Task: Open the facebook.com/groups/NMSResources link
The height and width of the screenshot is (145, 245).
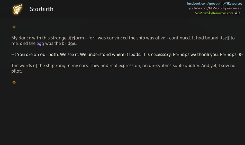Action: [x=214, y=4]
